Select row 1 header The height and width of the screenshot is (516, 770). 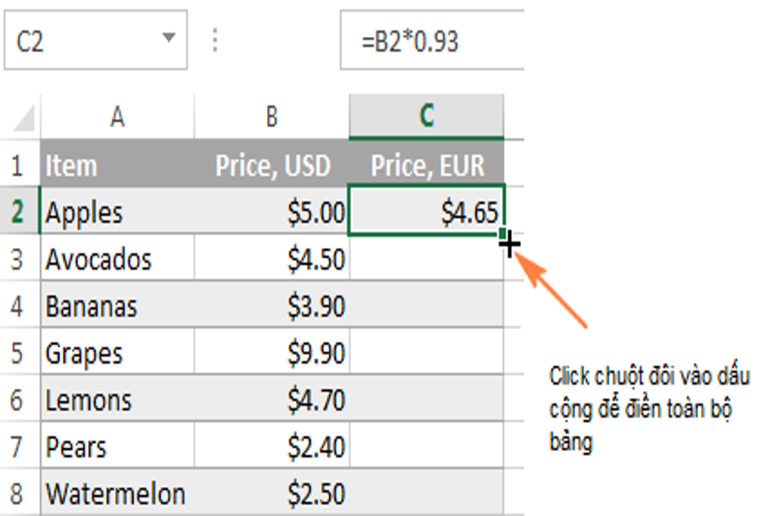[x=19, y=165]
